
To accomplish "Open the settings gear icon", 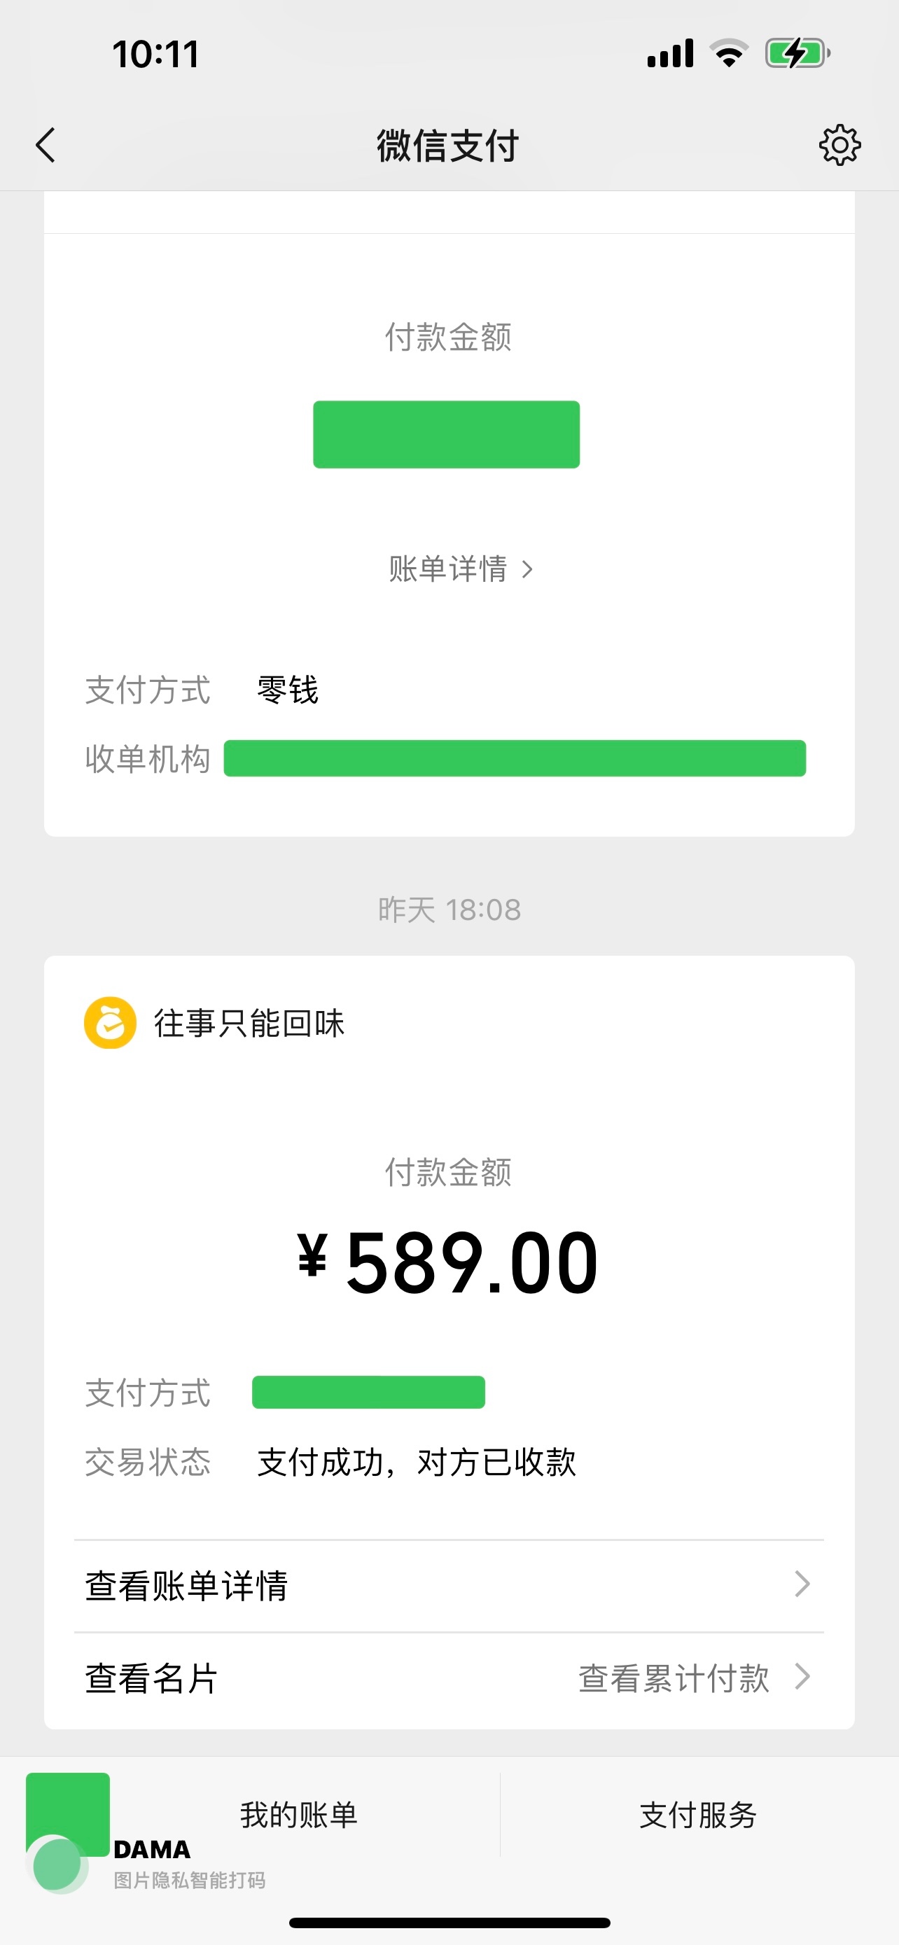I will coord(839,145).
